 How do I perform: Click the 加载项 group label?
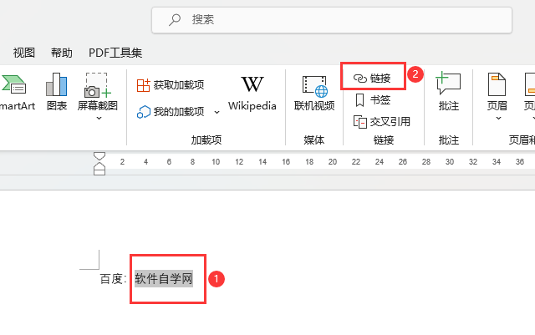[206, 140]
